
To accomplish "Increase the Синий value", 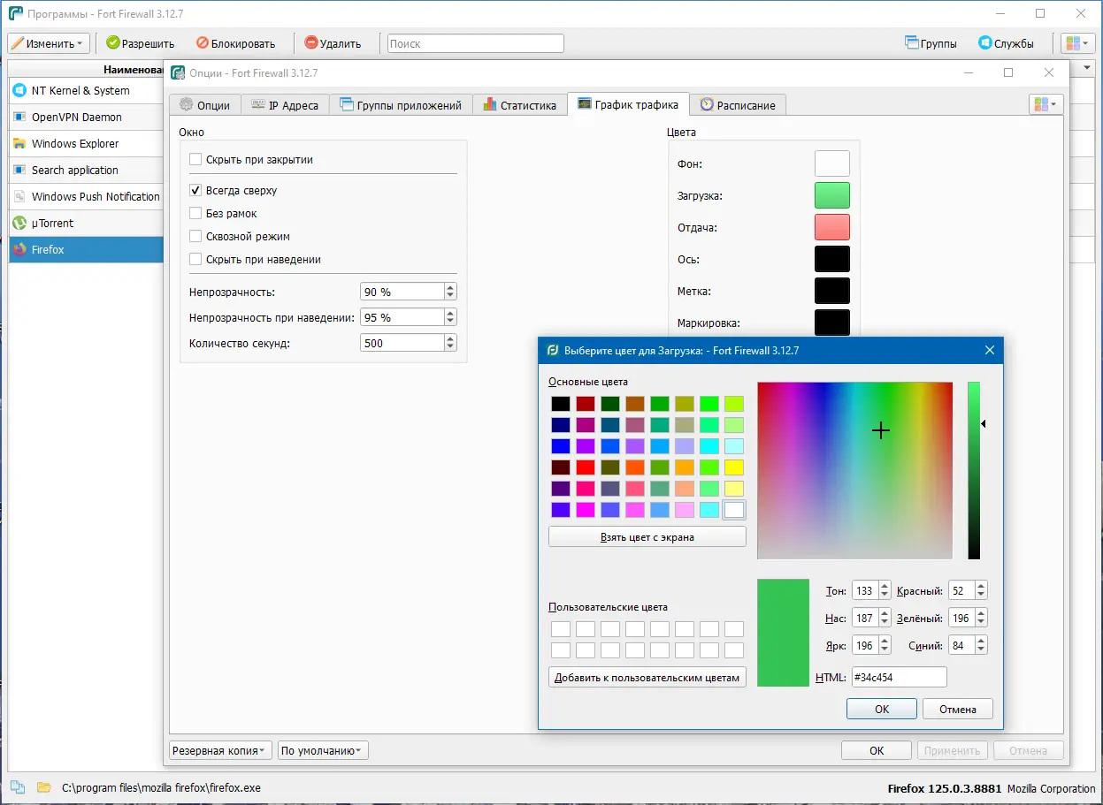I will coord(981,642).
